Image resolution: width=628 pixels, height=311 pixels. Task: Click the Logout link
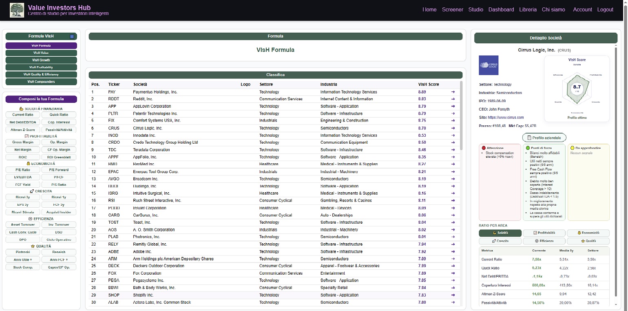pyautogui.click(x=606, y=10)
